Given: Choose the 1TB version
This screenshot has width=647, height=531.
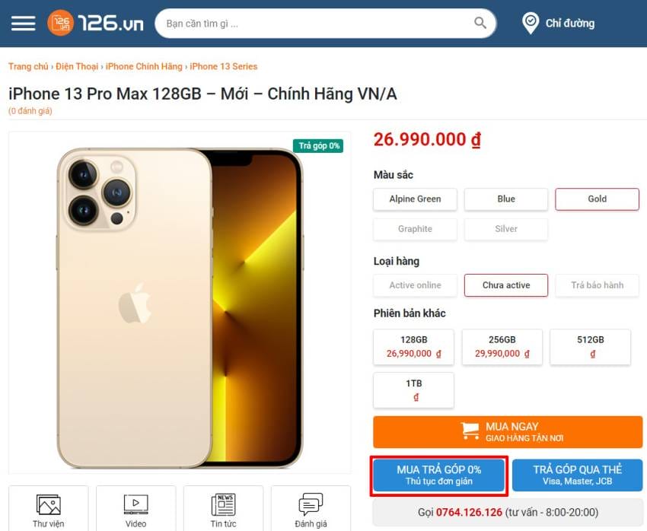Looking at the screenshot, I should pos(413,390).
